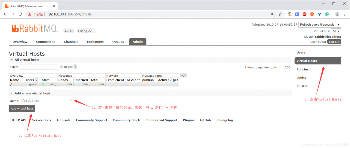Click the Erlang 22.0 version badge
Viewport: 350px width, 148px height.
tap(86, 31)
